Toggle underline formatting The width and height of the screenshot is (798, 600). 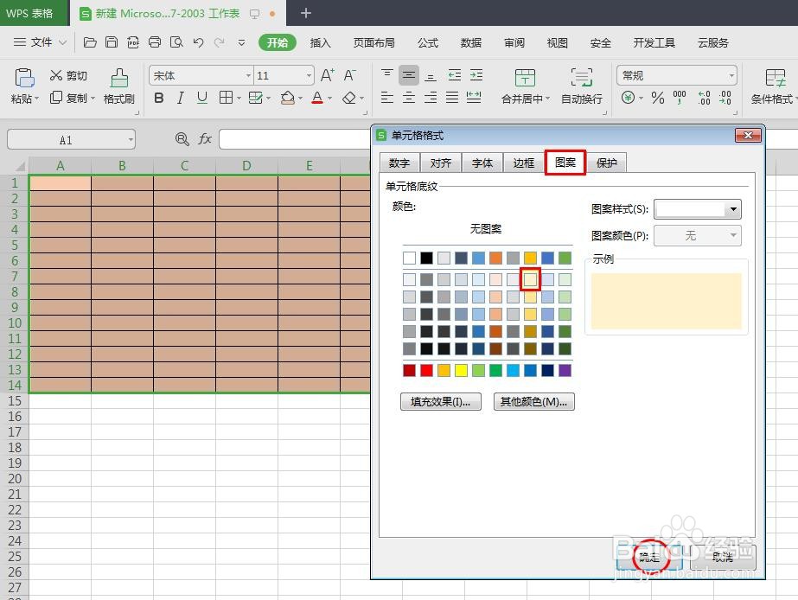(x=203, y=98)
